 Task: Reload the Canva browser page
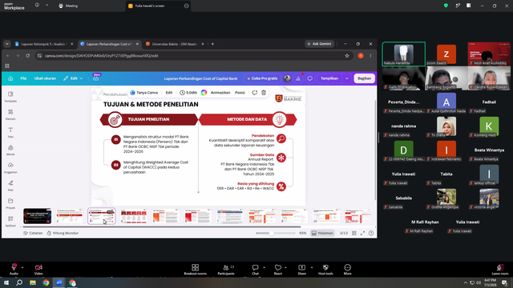coord(28,56)
